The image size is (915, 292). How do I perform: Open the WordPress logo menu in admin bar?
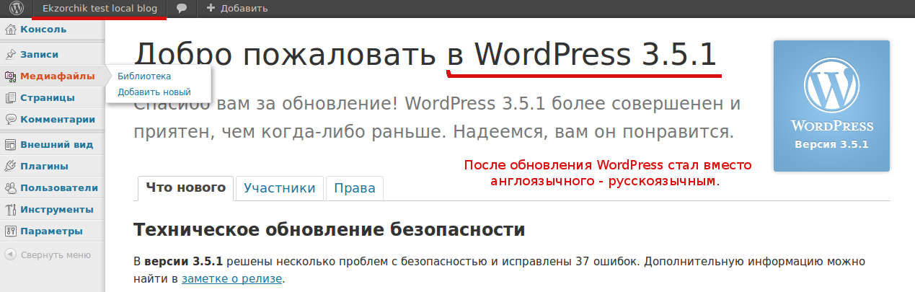coord(17,9)
